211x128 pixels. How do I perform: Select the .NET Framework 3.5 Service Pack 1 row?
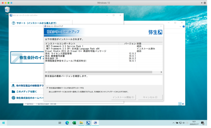tap(104, 46)
